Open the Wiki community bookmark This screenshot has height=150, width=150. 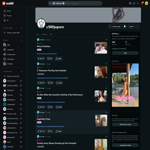125,53
